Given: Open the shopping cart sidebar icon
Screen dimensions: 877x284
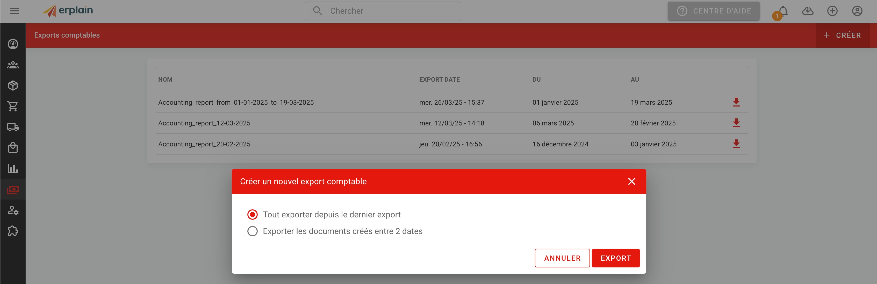Looking at the screenshot, I should [x=13, y=106].
